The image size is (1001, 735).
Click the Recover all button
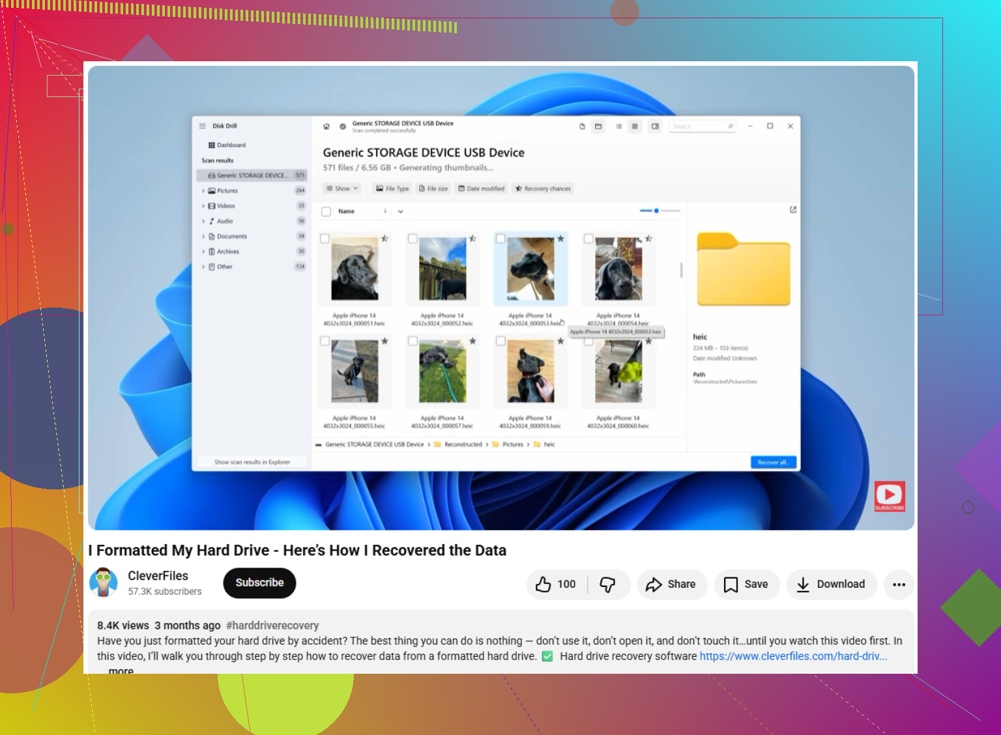pos(774,462)
